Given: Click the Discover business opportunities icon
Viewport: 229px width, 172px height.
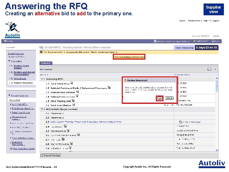Looking at the screenshot, I should pyautogui.click(x=155, y=41).
